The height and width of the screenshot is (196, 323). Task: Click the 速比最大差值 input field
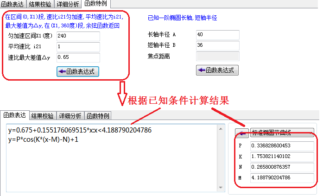(78, 57)
